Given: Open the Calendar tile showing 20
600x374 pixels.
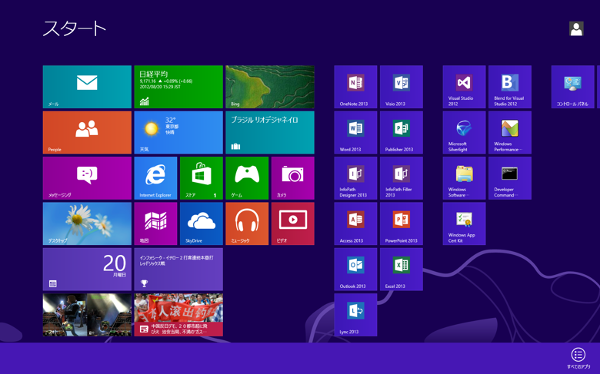Looking at the screenshot, I should pyautogui.click(x=87, y=270).
